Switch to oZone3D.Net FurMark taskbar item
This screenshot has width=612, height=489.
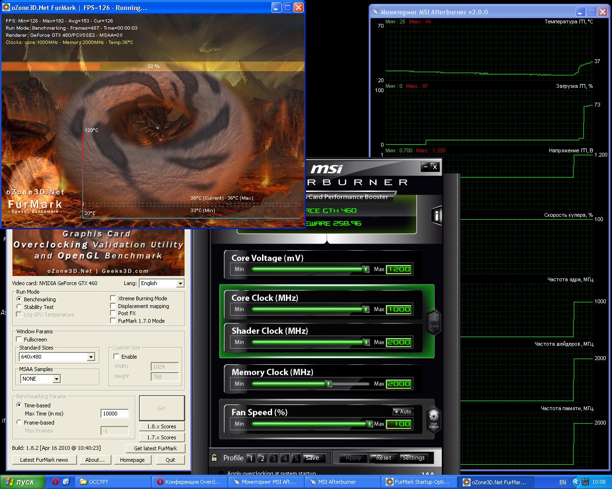coord(496,482)
